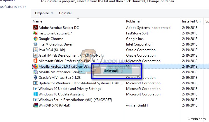This screenshot has height=122, width=209.
Task: Click the Java 9.0.4 (64-bit) icon
Action: click(x=35, y=50)
